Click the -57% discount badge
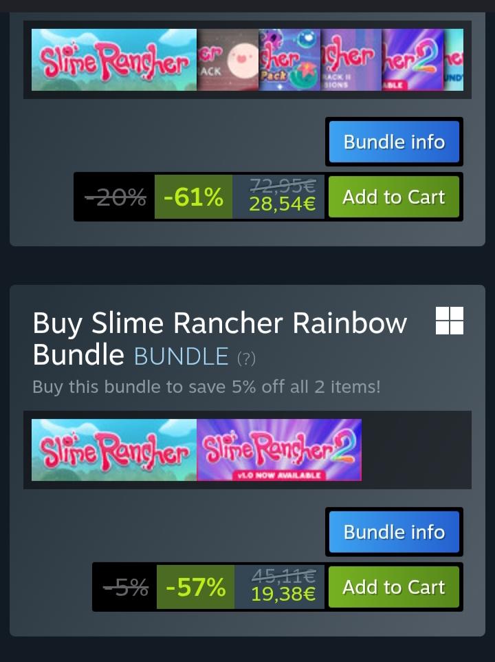The height and width of the screenshot is (662, 495). pyautogui.click(x=196, y=587)
